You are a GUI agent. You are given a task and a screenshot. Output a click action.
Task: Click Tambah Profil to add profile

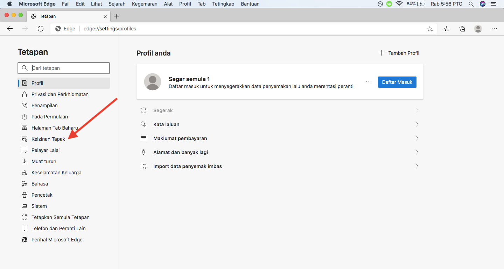click(x=399, y=53)
